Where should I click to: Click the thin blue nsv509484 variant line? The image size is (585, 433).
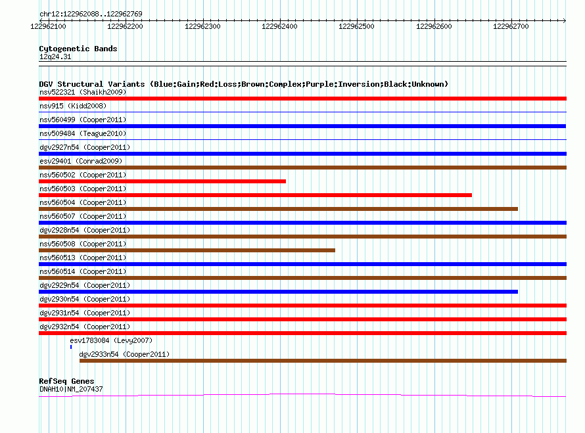pos(302,139)
